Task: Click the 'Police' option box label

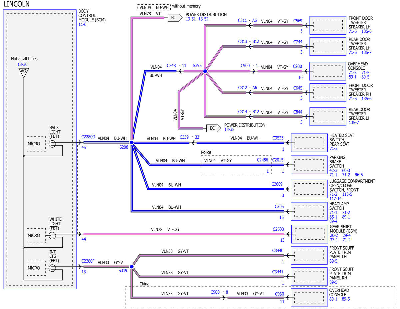Action: pos(207,152)
